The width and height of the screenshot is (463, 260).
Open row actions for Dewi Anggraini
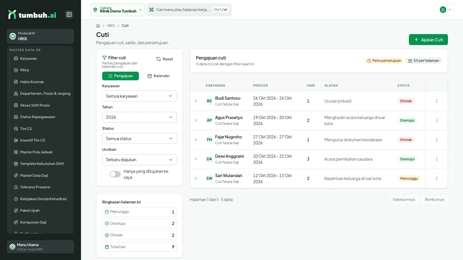click(437, 159)
